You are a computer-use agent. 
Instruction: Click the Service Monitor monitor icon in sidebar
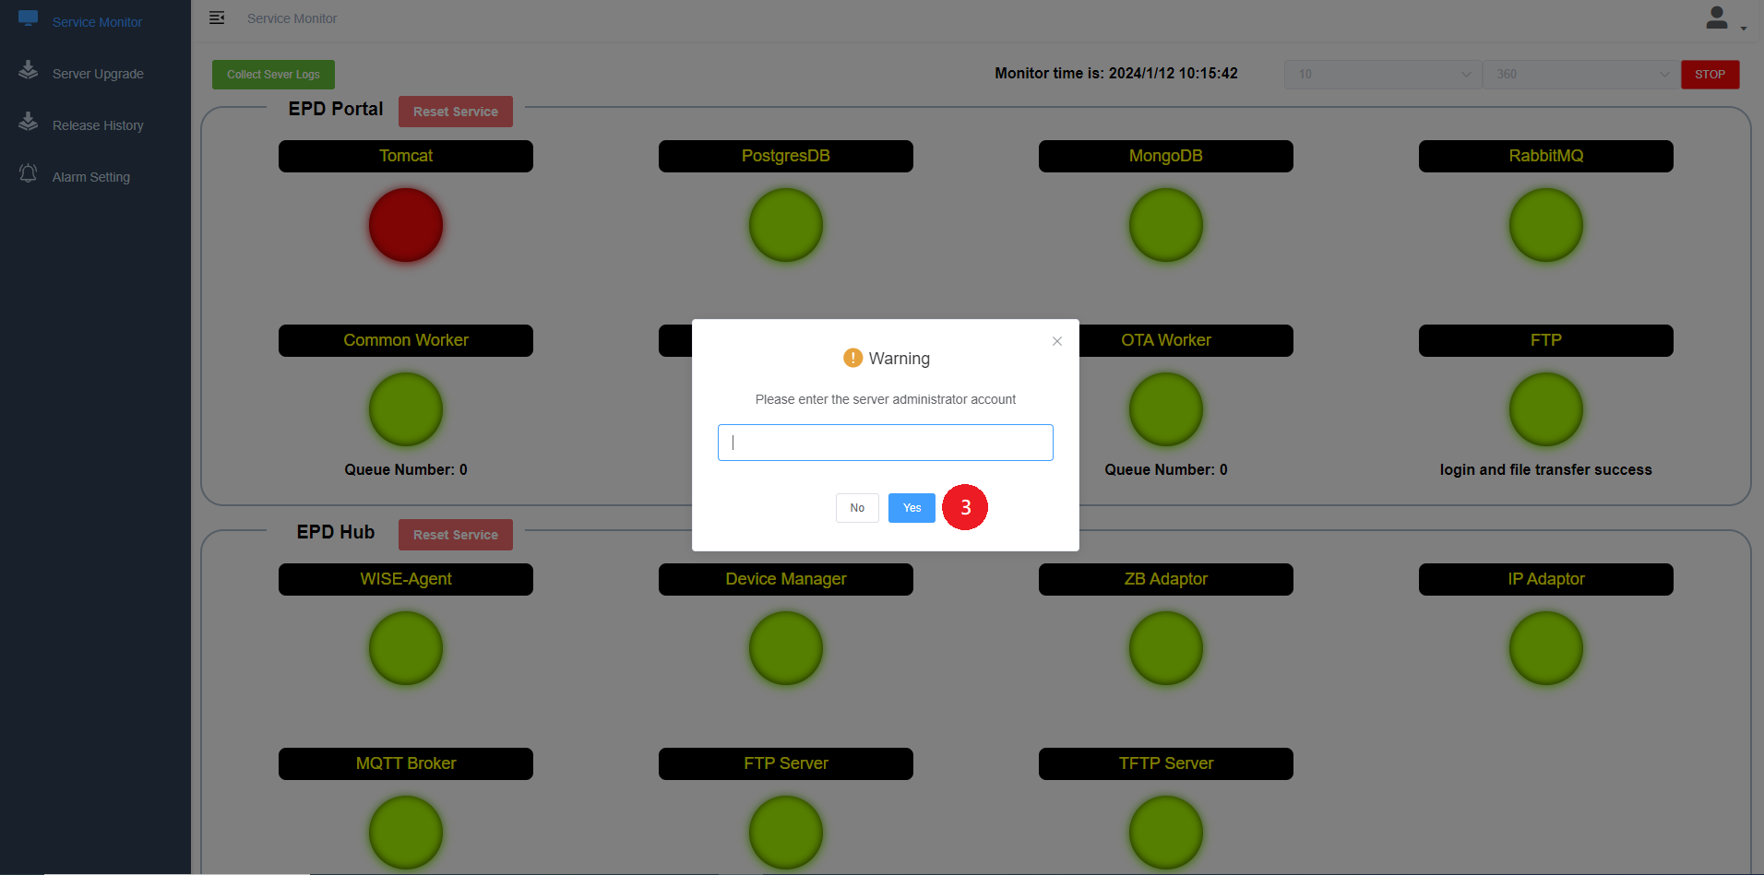29,18
